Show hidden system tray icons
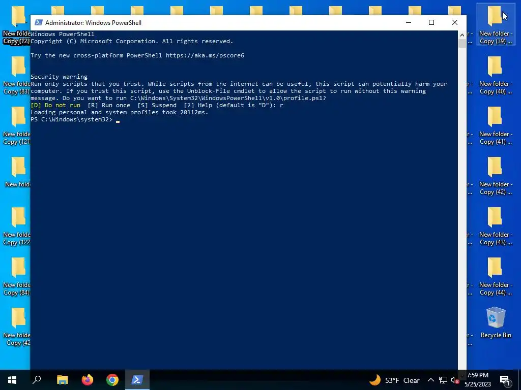The height and width of the screenshot is (390, 521). tap(430, 380)
